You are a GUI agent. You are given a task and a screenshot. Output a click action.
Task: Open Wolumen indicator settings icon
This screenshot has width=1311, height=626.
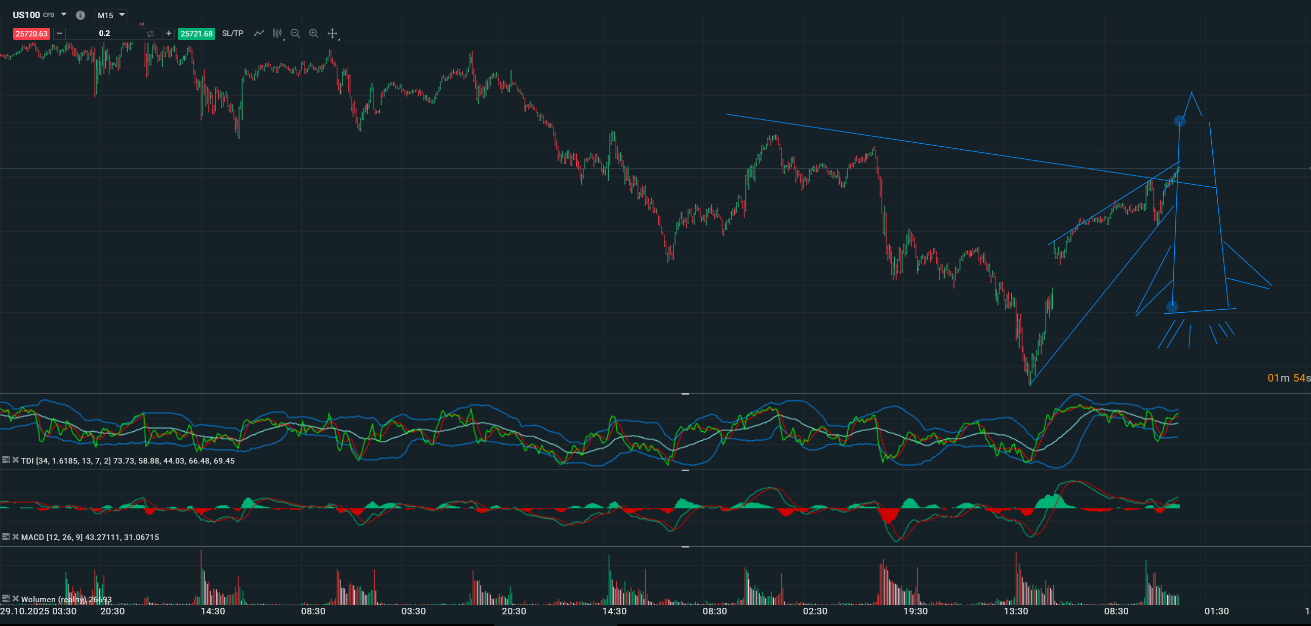point(6,599)
